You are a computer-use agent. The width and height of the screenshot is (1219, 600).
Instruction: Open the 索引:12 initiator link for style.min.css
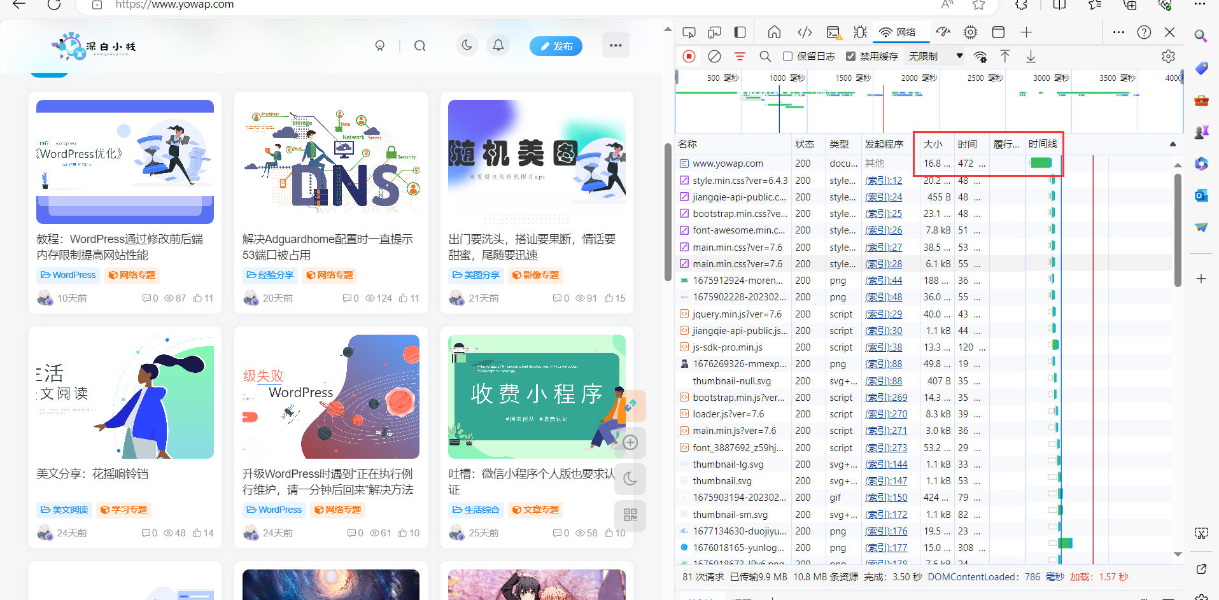[x=884, y=180]
